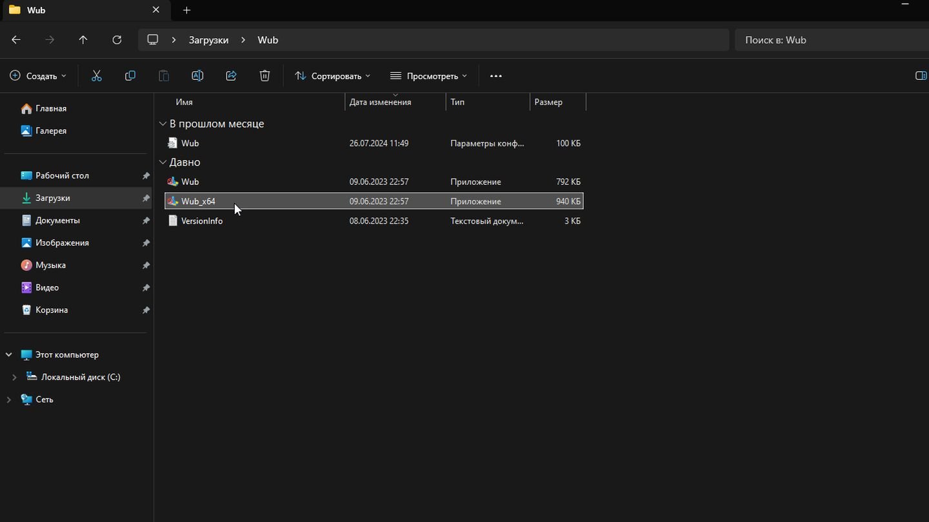Select the Wub_x64 application file
This screenshot has width=929, height=522.
tap(374, 201)
